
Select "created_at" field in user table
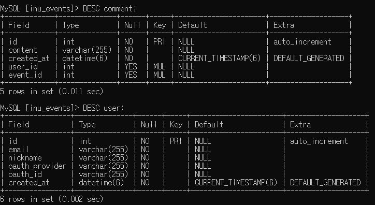click(x=29, y=183)
